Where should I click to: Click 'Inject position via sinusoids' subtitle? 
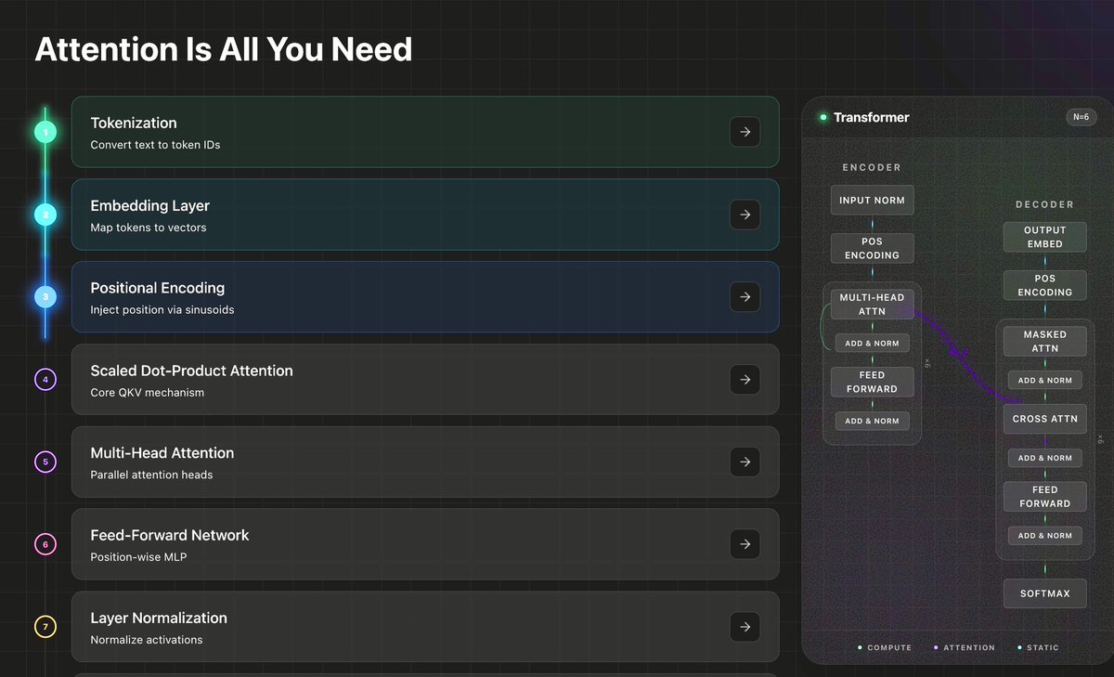162,310
